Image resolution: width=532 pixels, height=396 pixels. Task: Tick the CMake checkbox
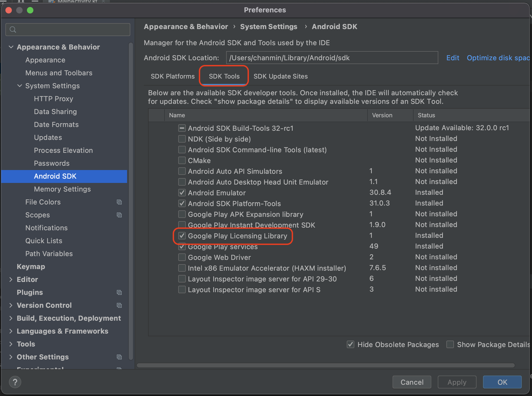tap(182, 161)
